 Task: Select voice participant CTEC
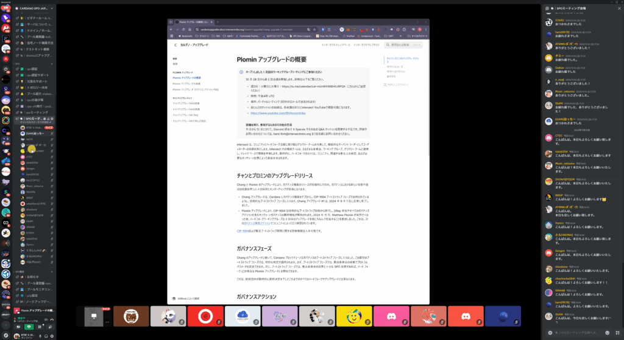[37, 157]
